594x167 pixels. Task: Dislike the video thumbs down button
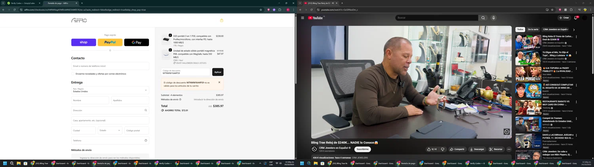pyautogui.click(x=443, y=149)
